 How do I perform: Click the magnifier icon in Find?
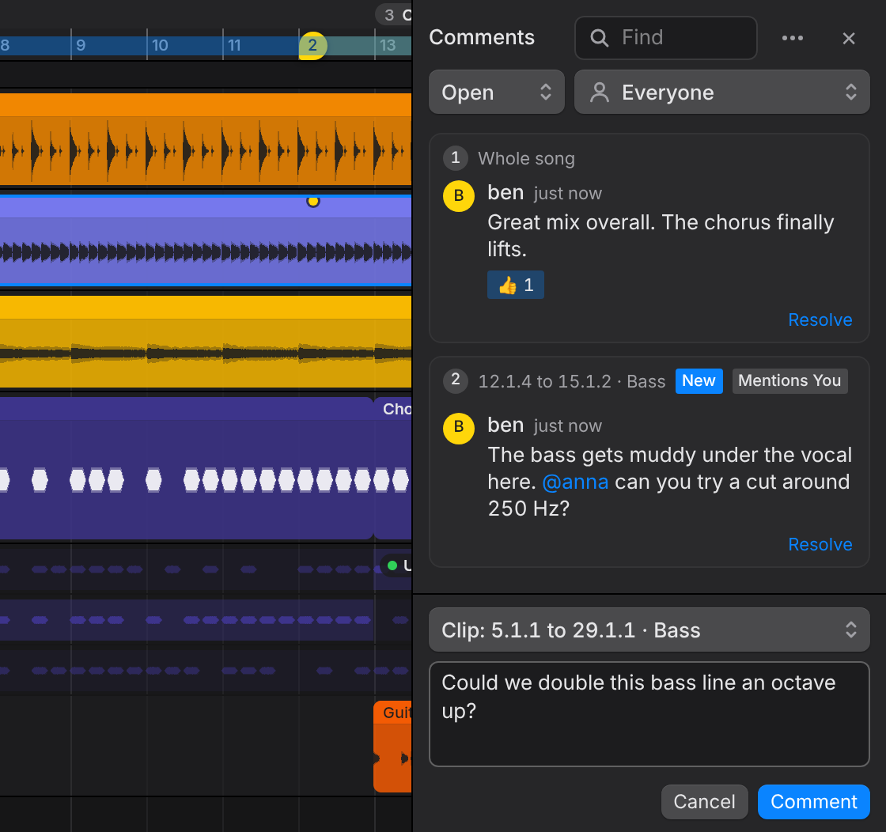pos(599,38)
